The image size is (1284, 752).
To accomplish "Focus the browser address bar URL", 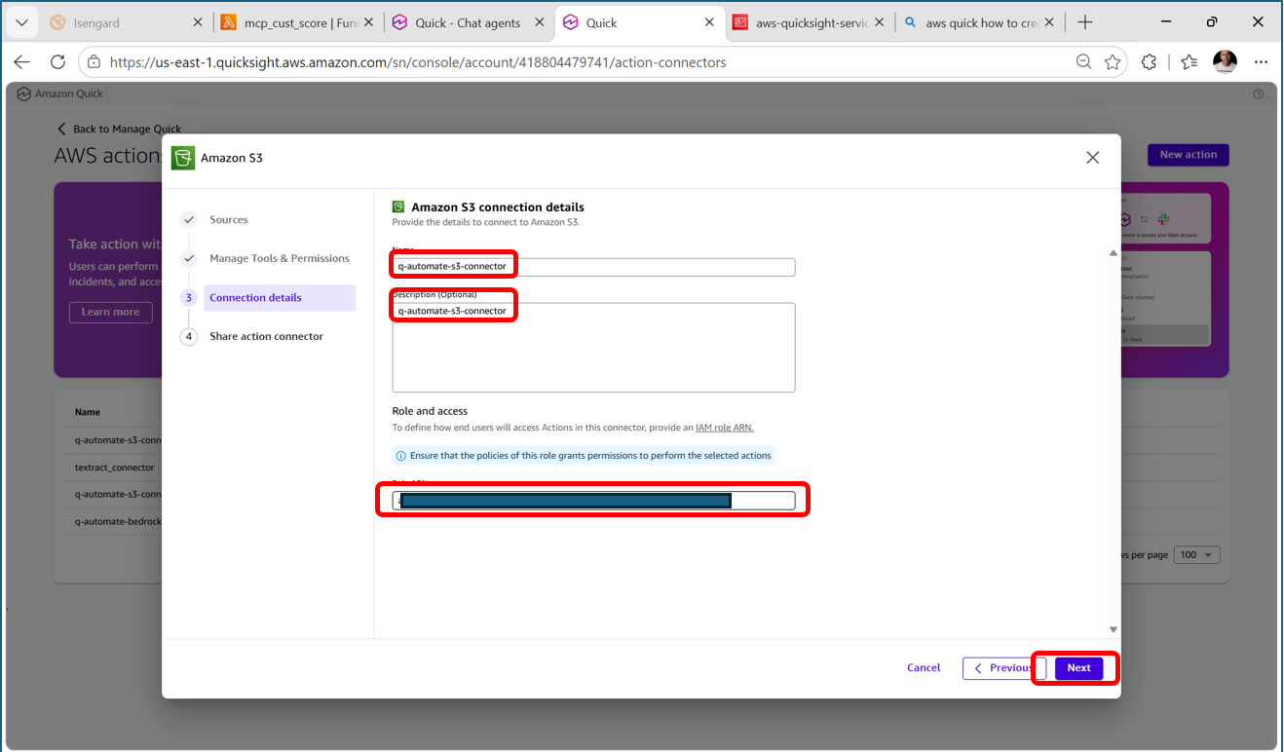I will [418, 62].
